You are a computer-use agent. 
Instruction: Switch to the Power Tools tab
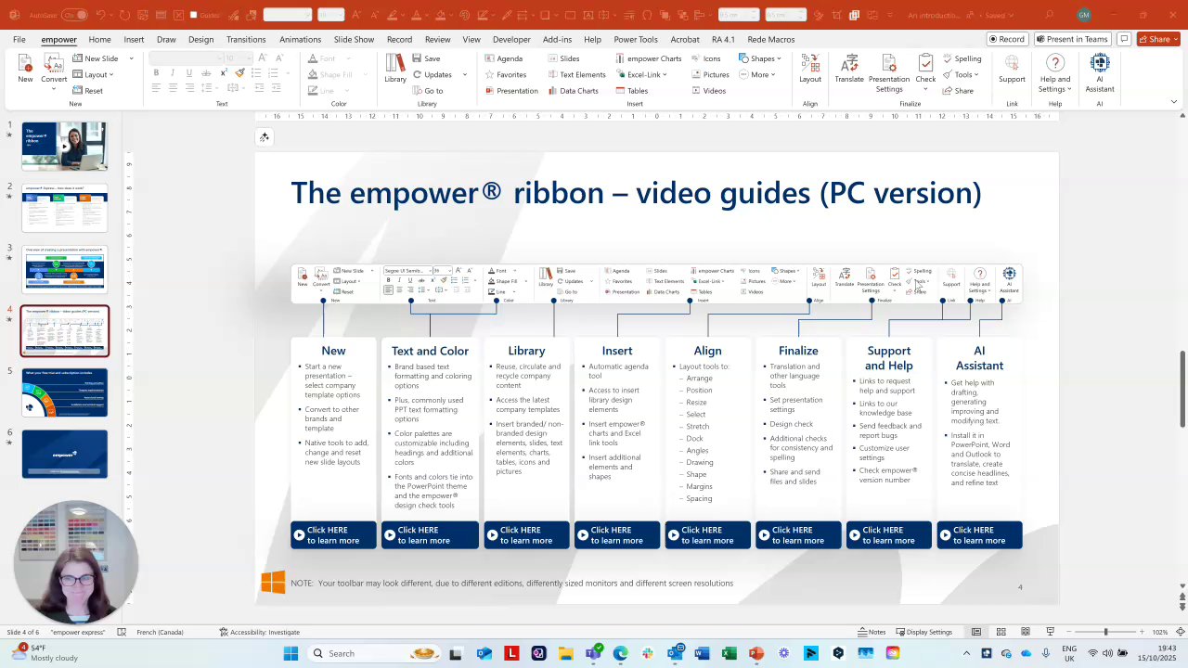pyautogui.click(x=636, y=39)
